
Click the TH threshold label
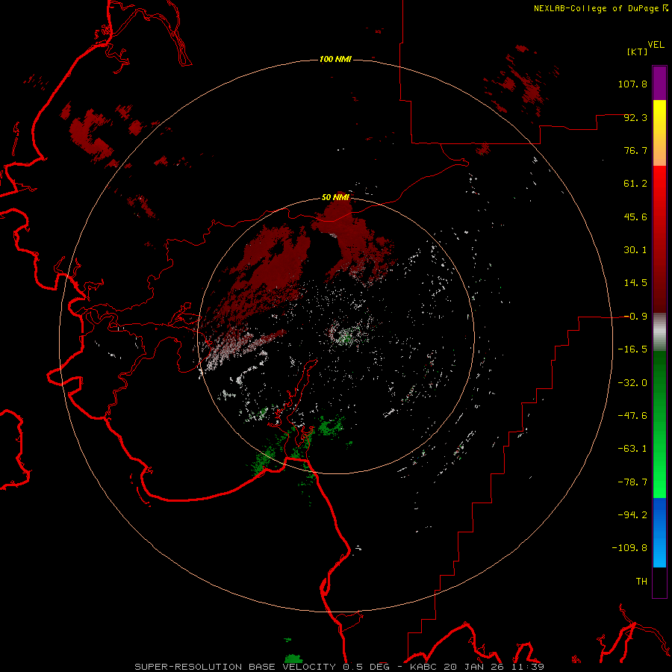[x=641, y=582]
